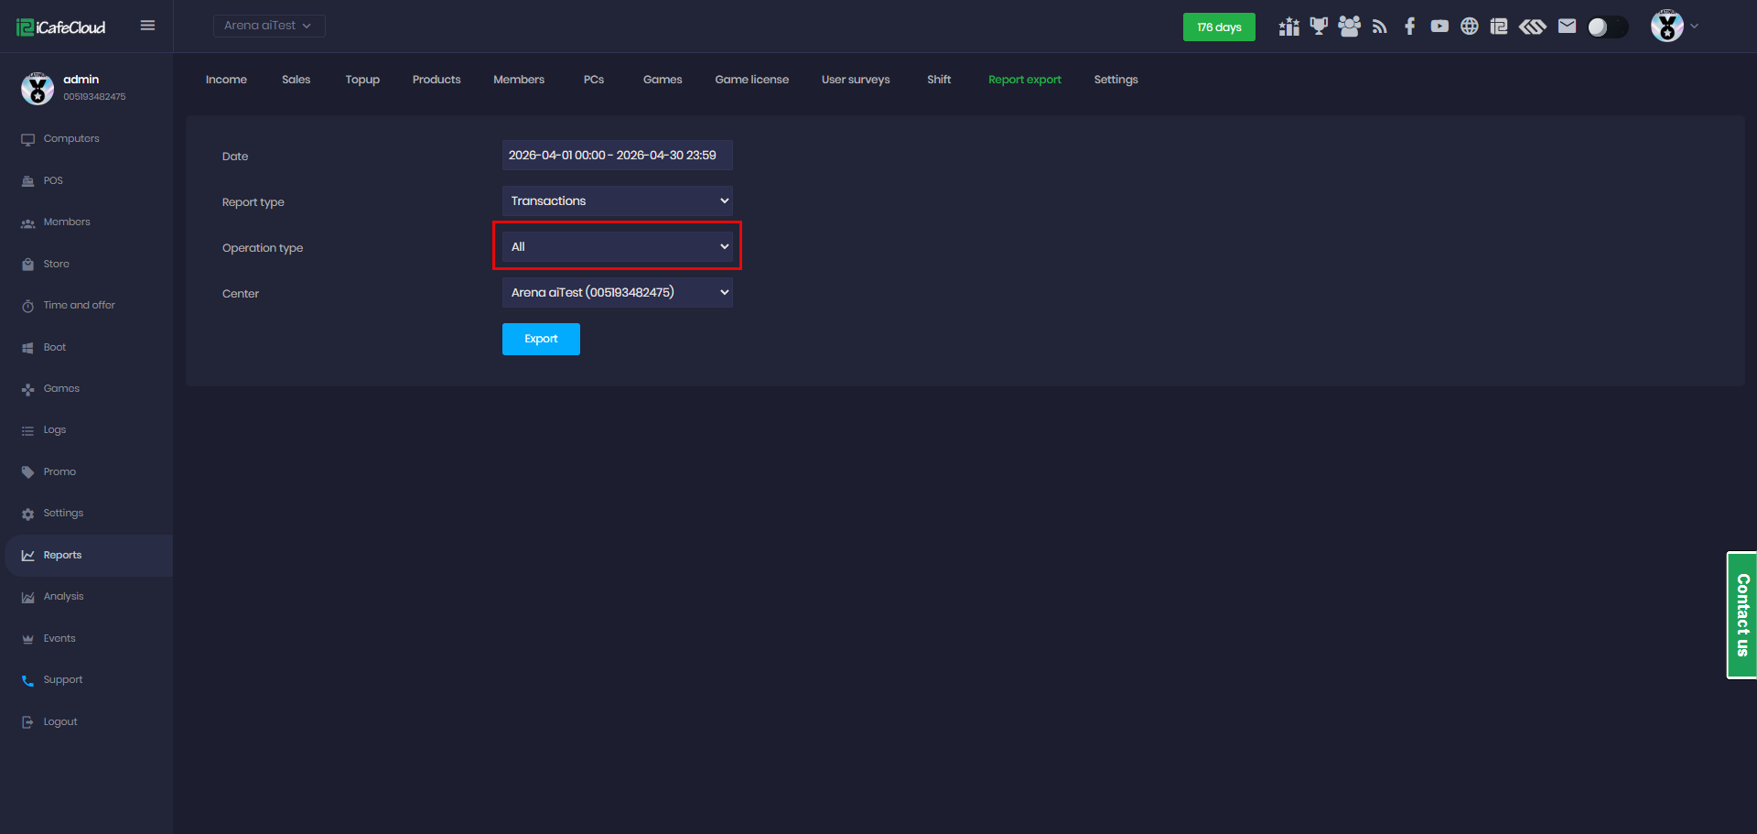
Task: Click the leaderboard ranking icon
Action: 1288,27
